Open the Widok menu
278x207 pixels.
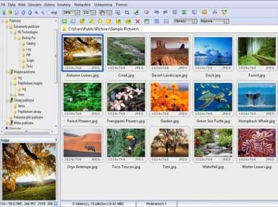(x=22, y=4)
